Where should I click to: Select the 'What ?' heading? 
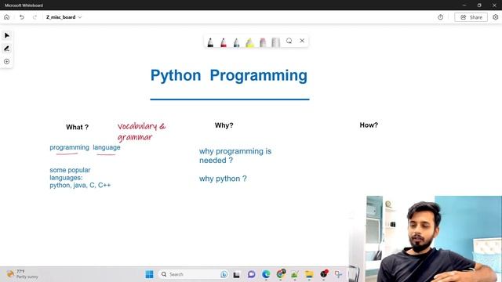tap(77, 127)
